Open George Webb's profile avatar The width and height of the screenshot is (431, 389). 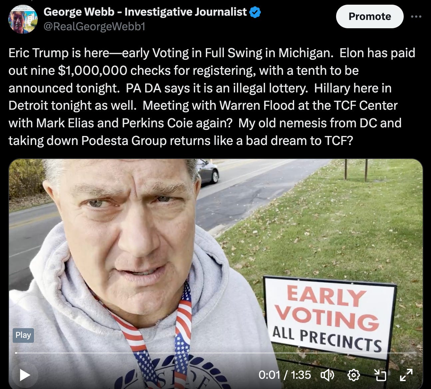pos(23,19)
